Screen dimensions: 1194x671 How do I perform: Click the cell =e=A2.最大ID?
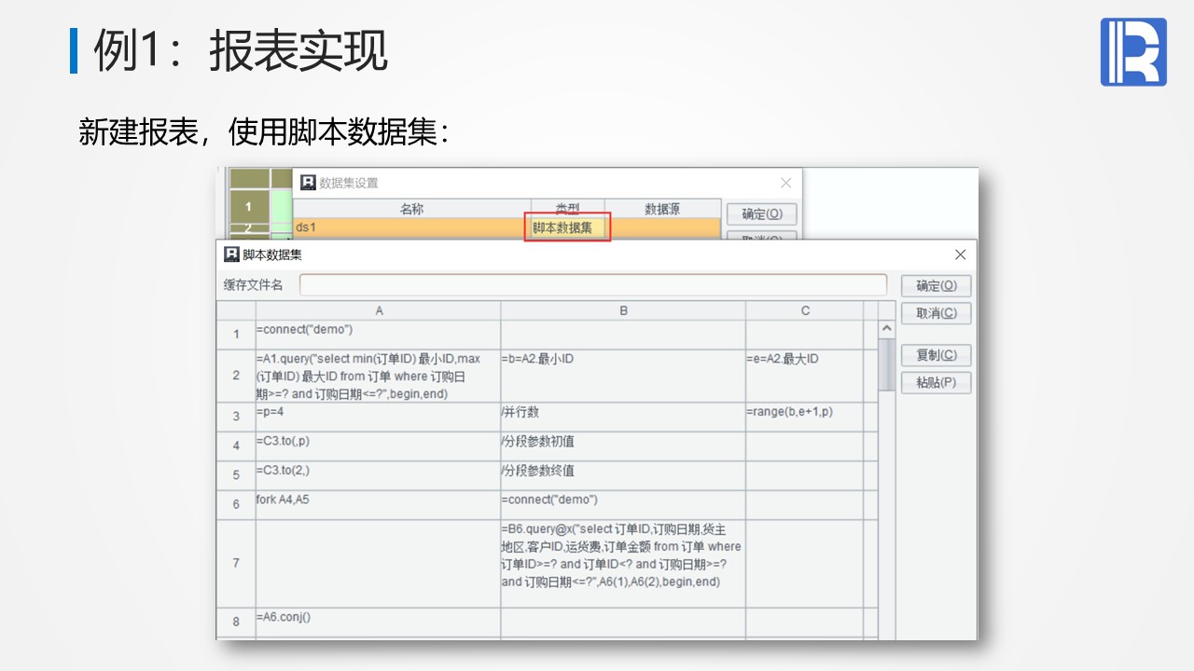[x=805, y=376]
